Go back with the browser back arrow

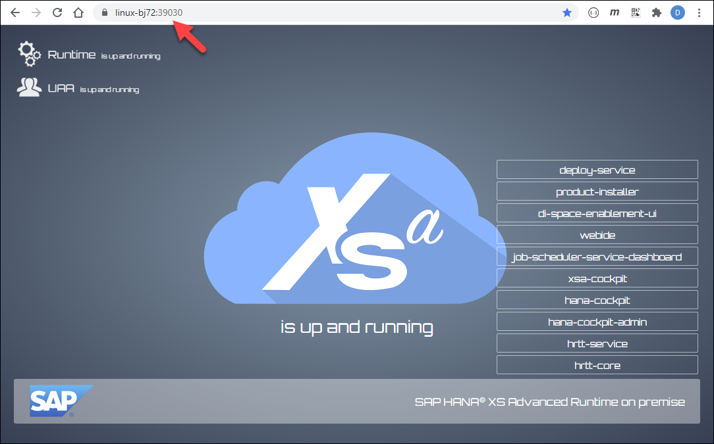[15, 12]
